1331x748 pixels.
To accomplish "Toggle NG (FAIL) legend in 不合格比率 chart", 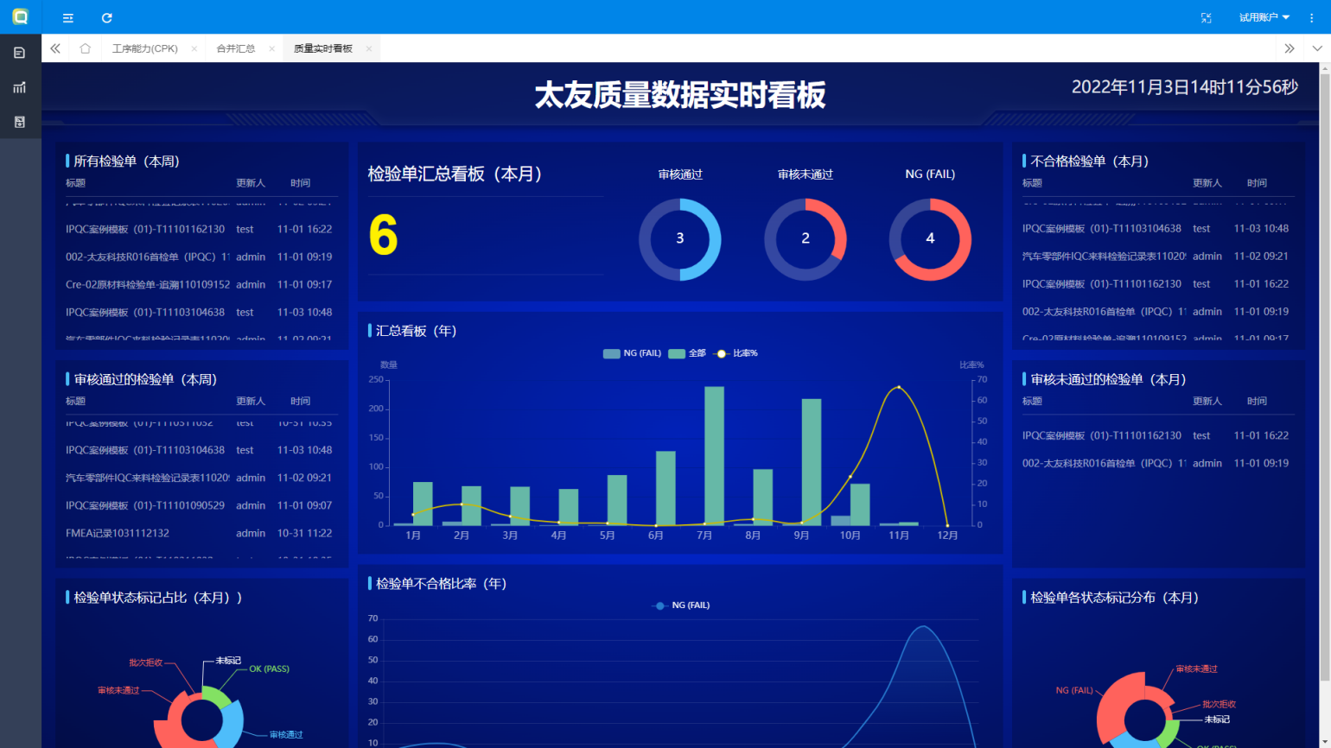I will [x=681, y=605].
